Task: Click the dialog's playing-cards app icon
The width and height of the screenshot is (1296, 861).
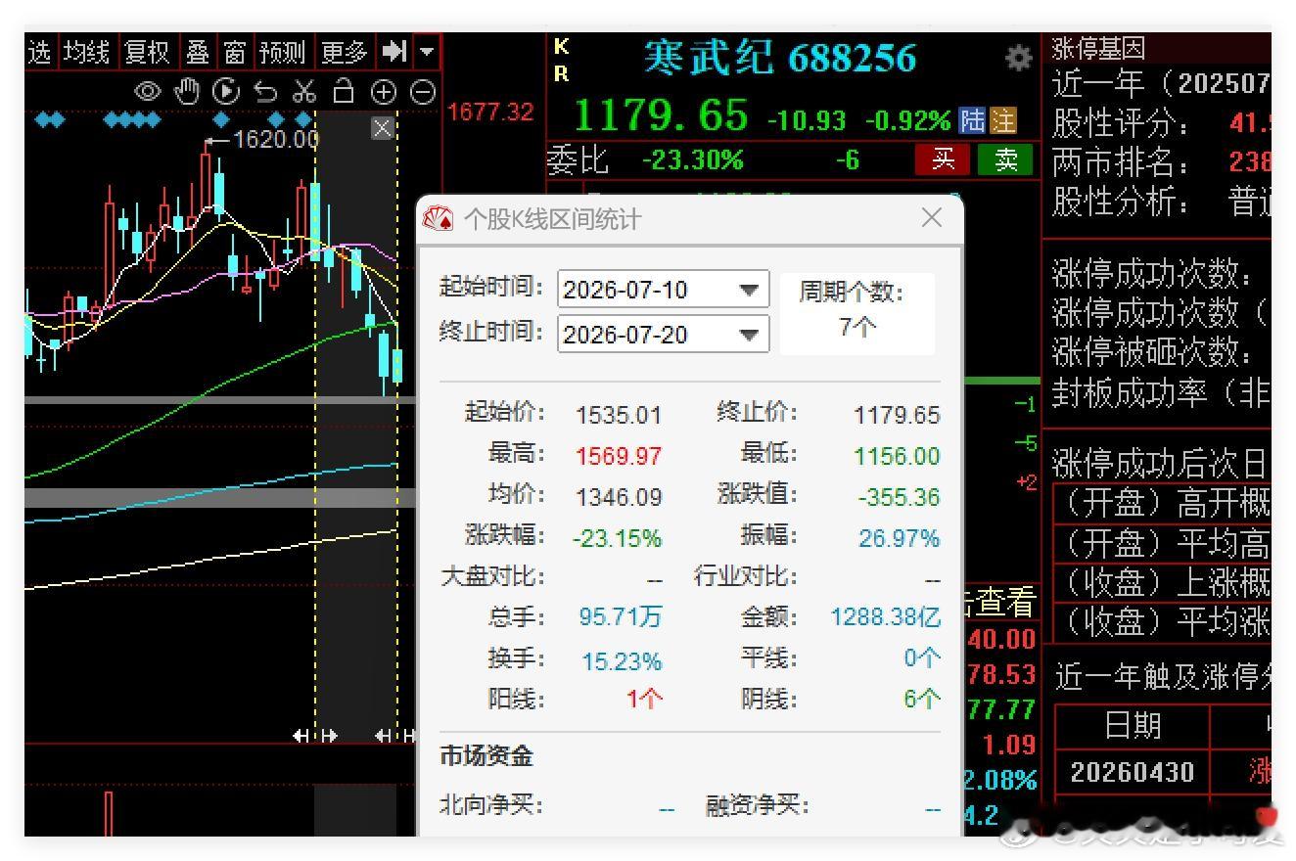Action: tap(438, 218)
